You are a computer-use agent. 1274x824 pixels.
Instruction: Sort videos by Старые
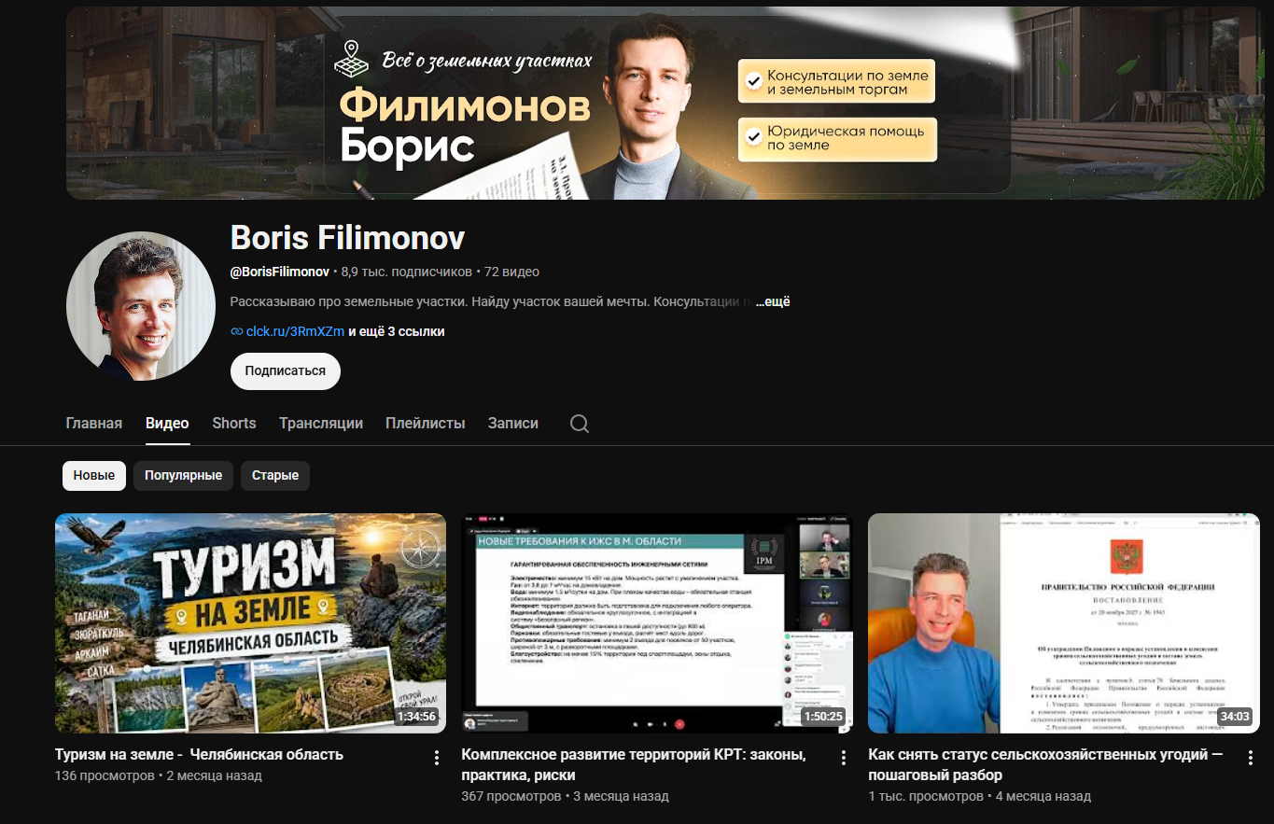[x=275, y=475]
